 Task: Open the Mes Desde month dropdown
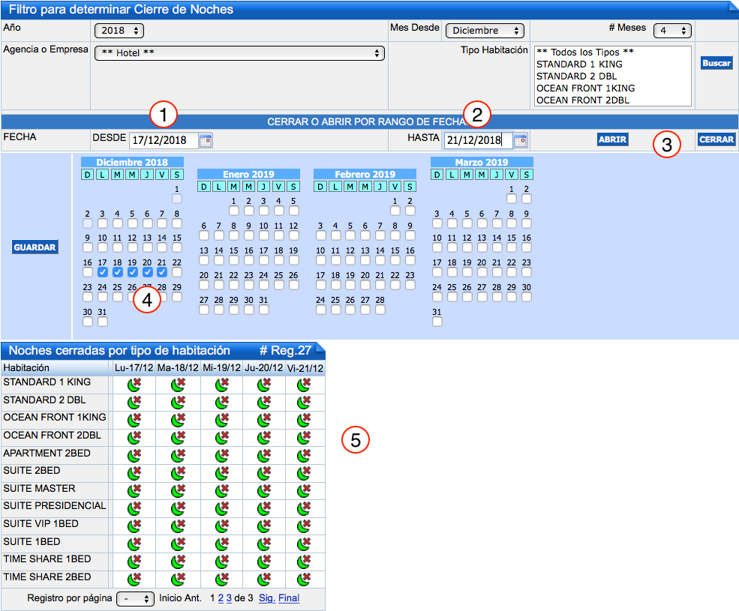pyautogui.click(x=484, y=31)
